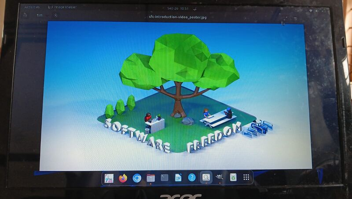
Task: Select the Image Viewer dock icon
Action: [205, 178]
